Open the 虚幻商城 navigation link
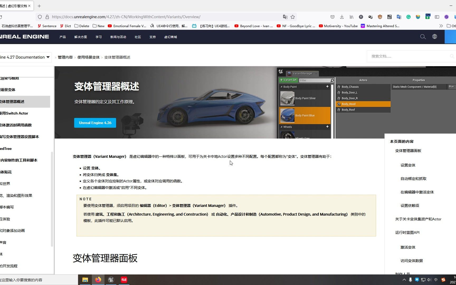The width and height of the screenshot is (456, 285). pyautogui.click(x=170, y=37)
